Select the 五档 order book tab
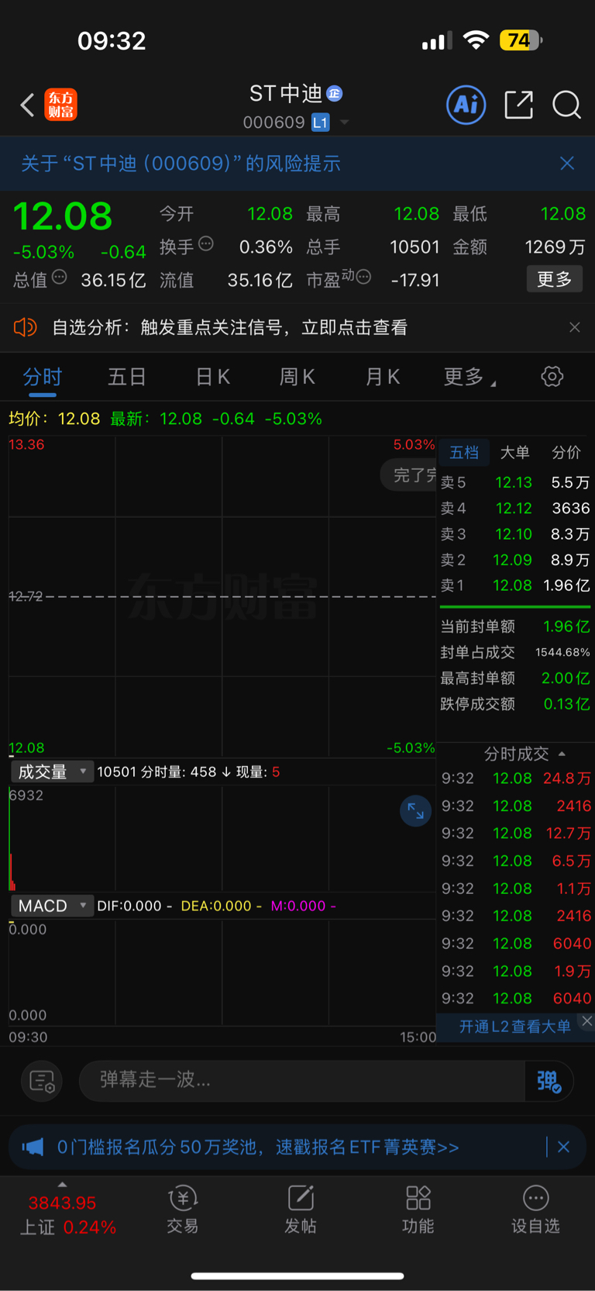This screenshot has width=595, height=1291. pyautogui.click(x=464, y=453)
